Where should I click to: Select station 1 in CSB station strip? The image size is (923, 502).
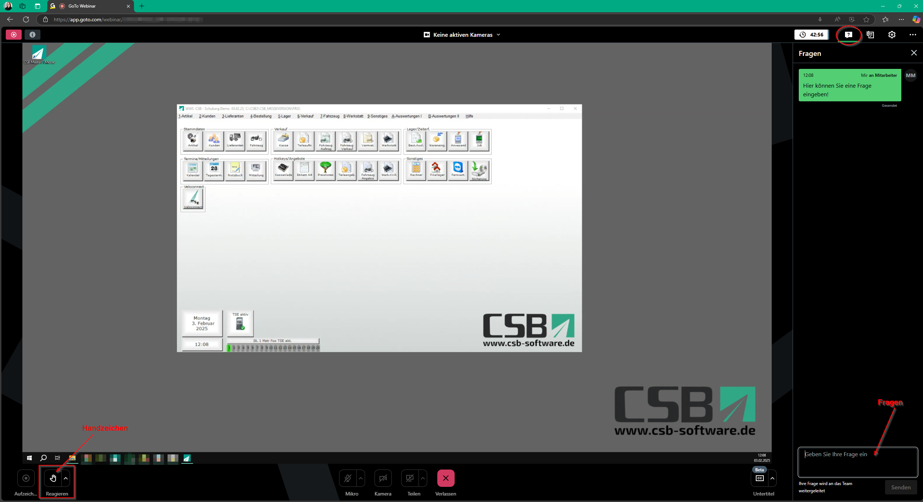point(229,348)
